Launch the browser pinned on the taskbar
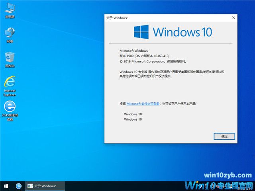255x191 pixels. coord(19,186)
